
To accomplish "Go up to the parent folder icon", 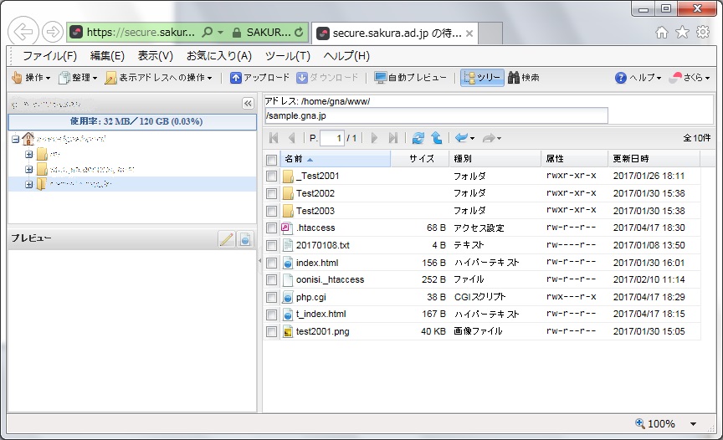I will (436, 138).
